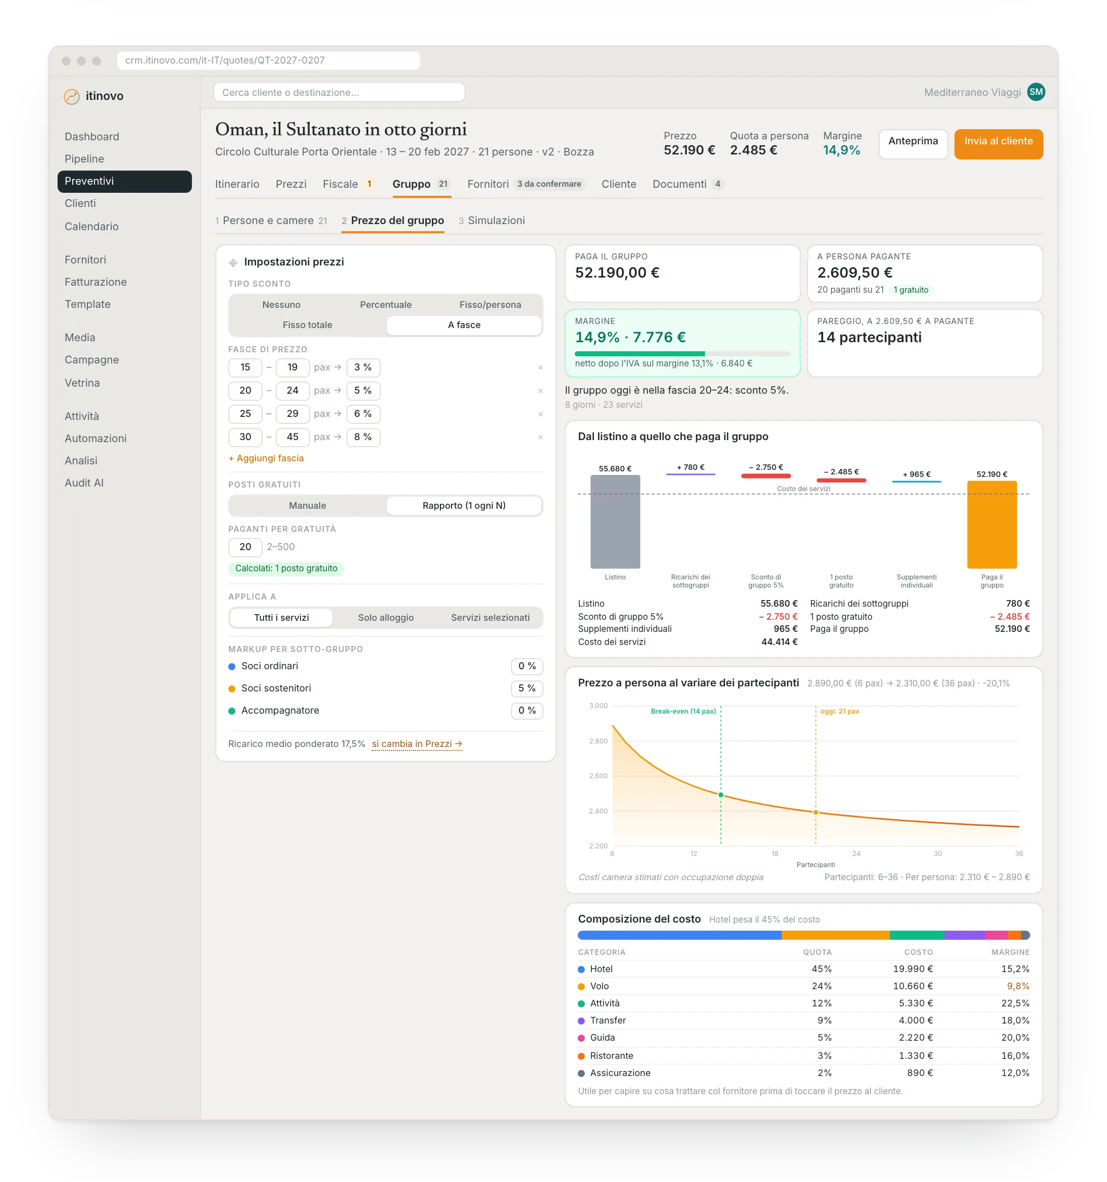The image size is (1107, 1182).
Task: Apply discount to Tutti i servizi
Action: pyautogui.click(x=281, y=618)
